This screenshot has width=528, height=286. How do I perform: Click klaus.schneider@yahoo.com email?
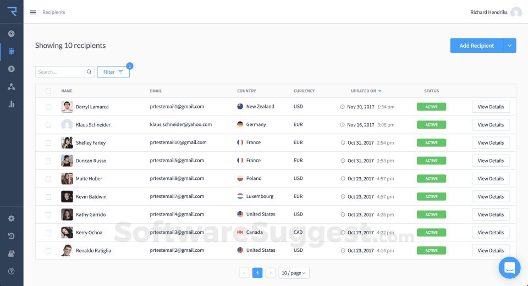click(181, 124)
